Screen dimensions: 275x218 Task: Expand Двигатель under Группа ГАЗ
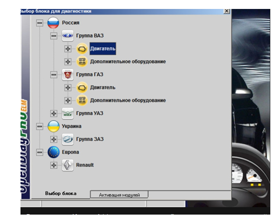click(68, 87)
